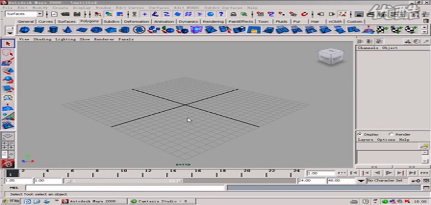Click play forwards button
This screenshot has width=431, height=205.
pyautogui.click(x=389, y=173)
